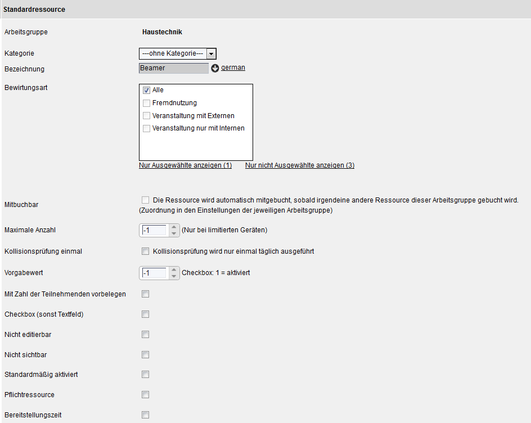Uncheck the Alle Bewirtungsart checkbox

click(146, 90)
